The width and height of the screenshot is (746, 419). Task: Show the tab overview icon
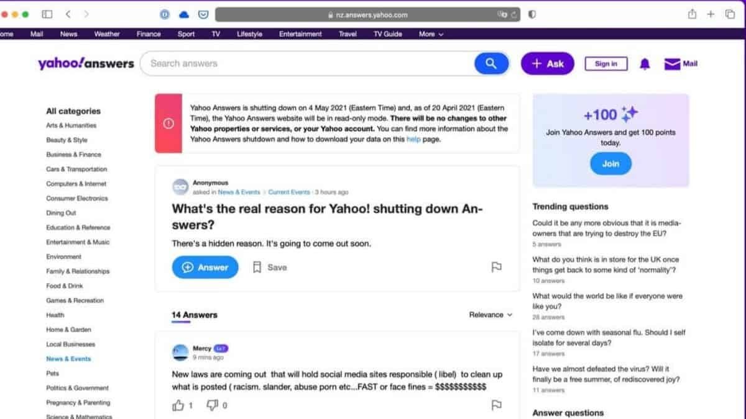(730, 14)
